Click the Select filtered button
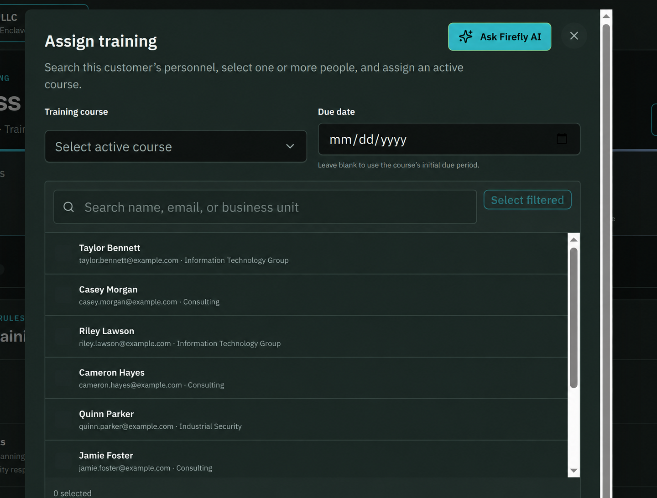Viewport: 657px width, 498px height. tap(527, 200)
